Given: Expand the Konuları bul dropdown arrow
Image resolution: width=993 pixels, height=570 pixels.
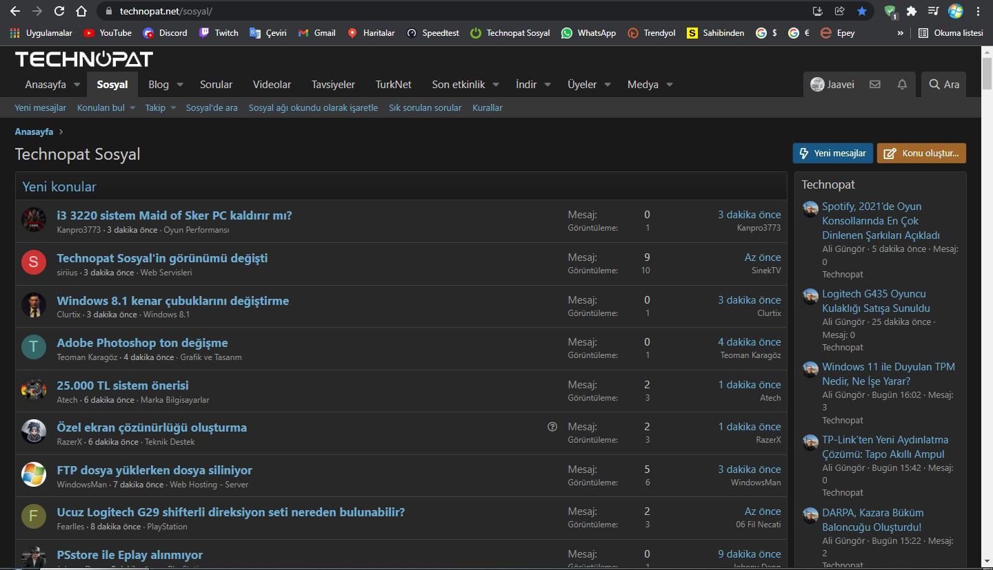Looking at the screenshot, I should pyautogui.click(x=132, y=108).
